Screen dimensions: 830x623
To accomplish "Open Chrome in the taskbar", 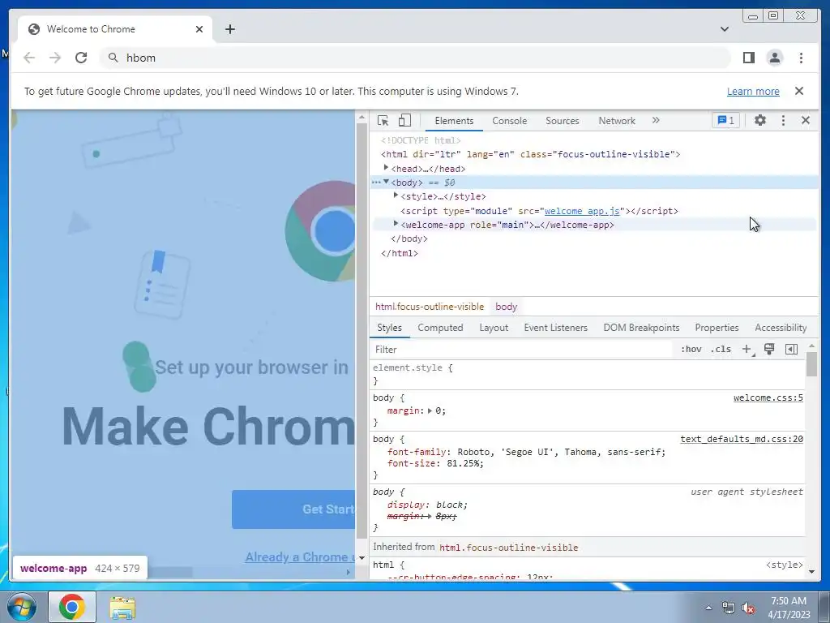I will click(x=72, y=607).
